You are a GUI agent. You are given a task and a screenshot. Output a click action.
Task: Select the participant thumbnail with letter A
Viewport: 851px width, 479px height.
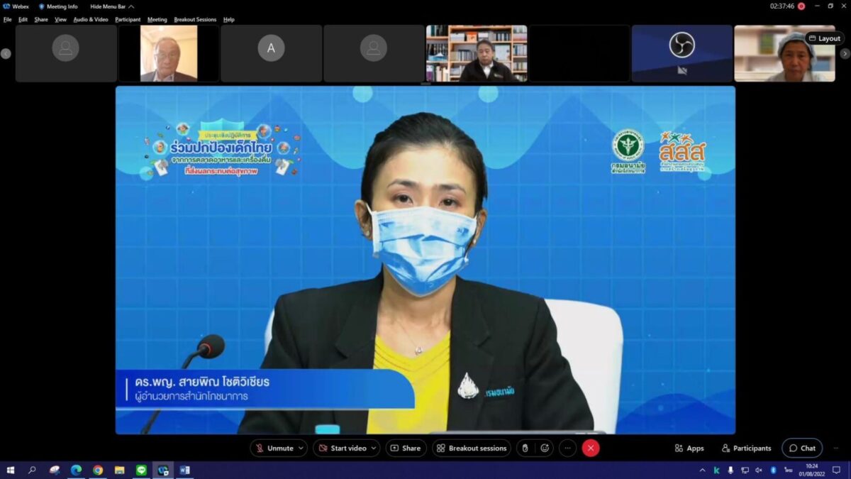[x=271, y=53]
